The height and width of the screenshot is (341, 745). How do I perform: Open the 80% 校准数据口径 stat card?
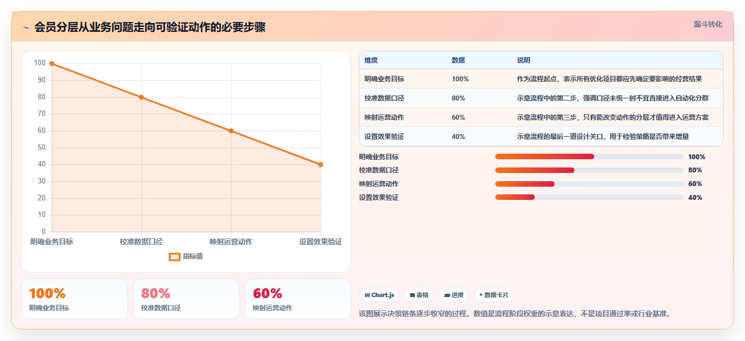(x=186, y=299)
